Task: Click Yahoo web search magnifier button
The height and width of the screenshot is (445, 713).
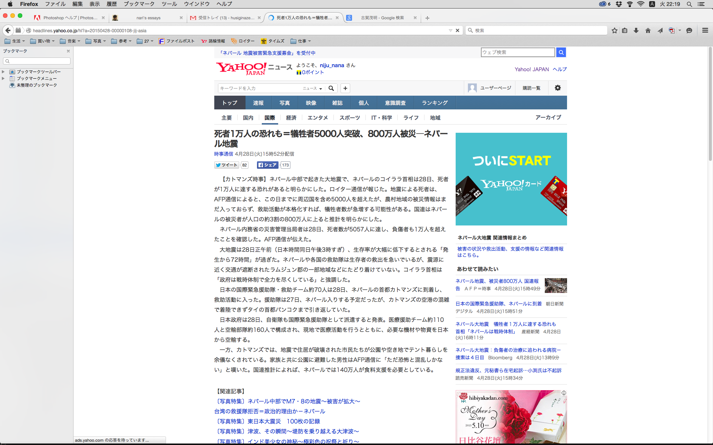Action: click(x=561, y=52)
